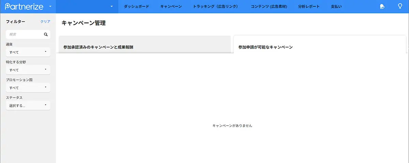Click the キャンペーン管理 page heading

point(84,23)
